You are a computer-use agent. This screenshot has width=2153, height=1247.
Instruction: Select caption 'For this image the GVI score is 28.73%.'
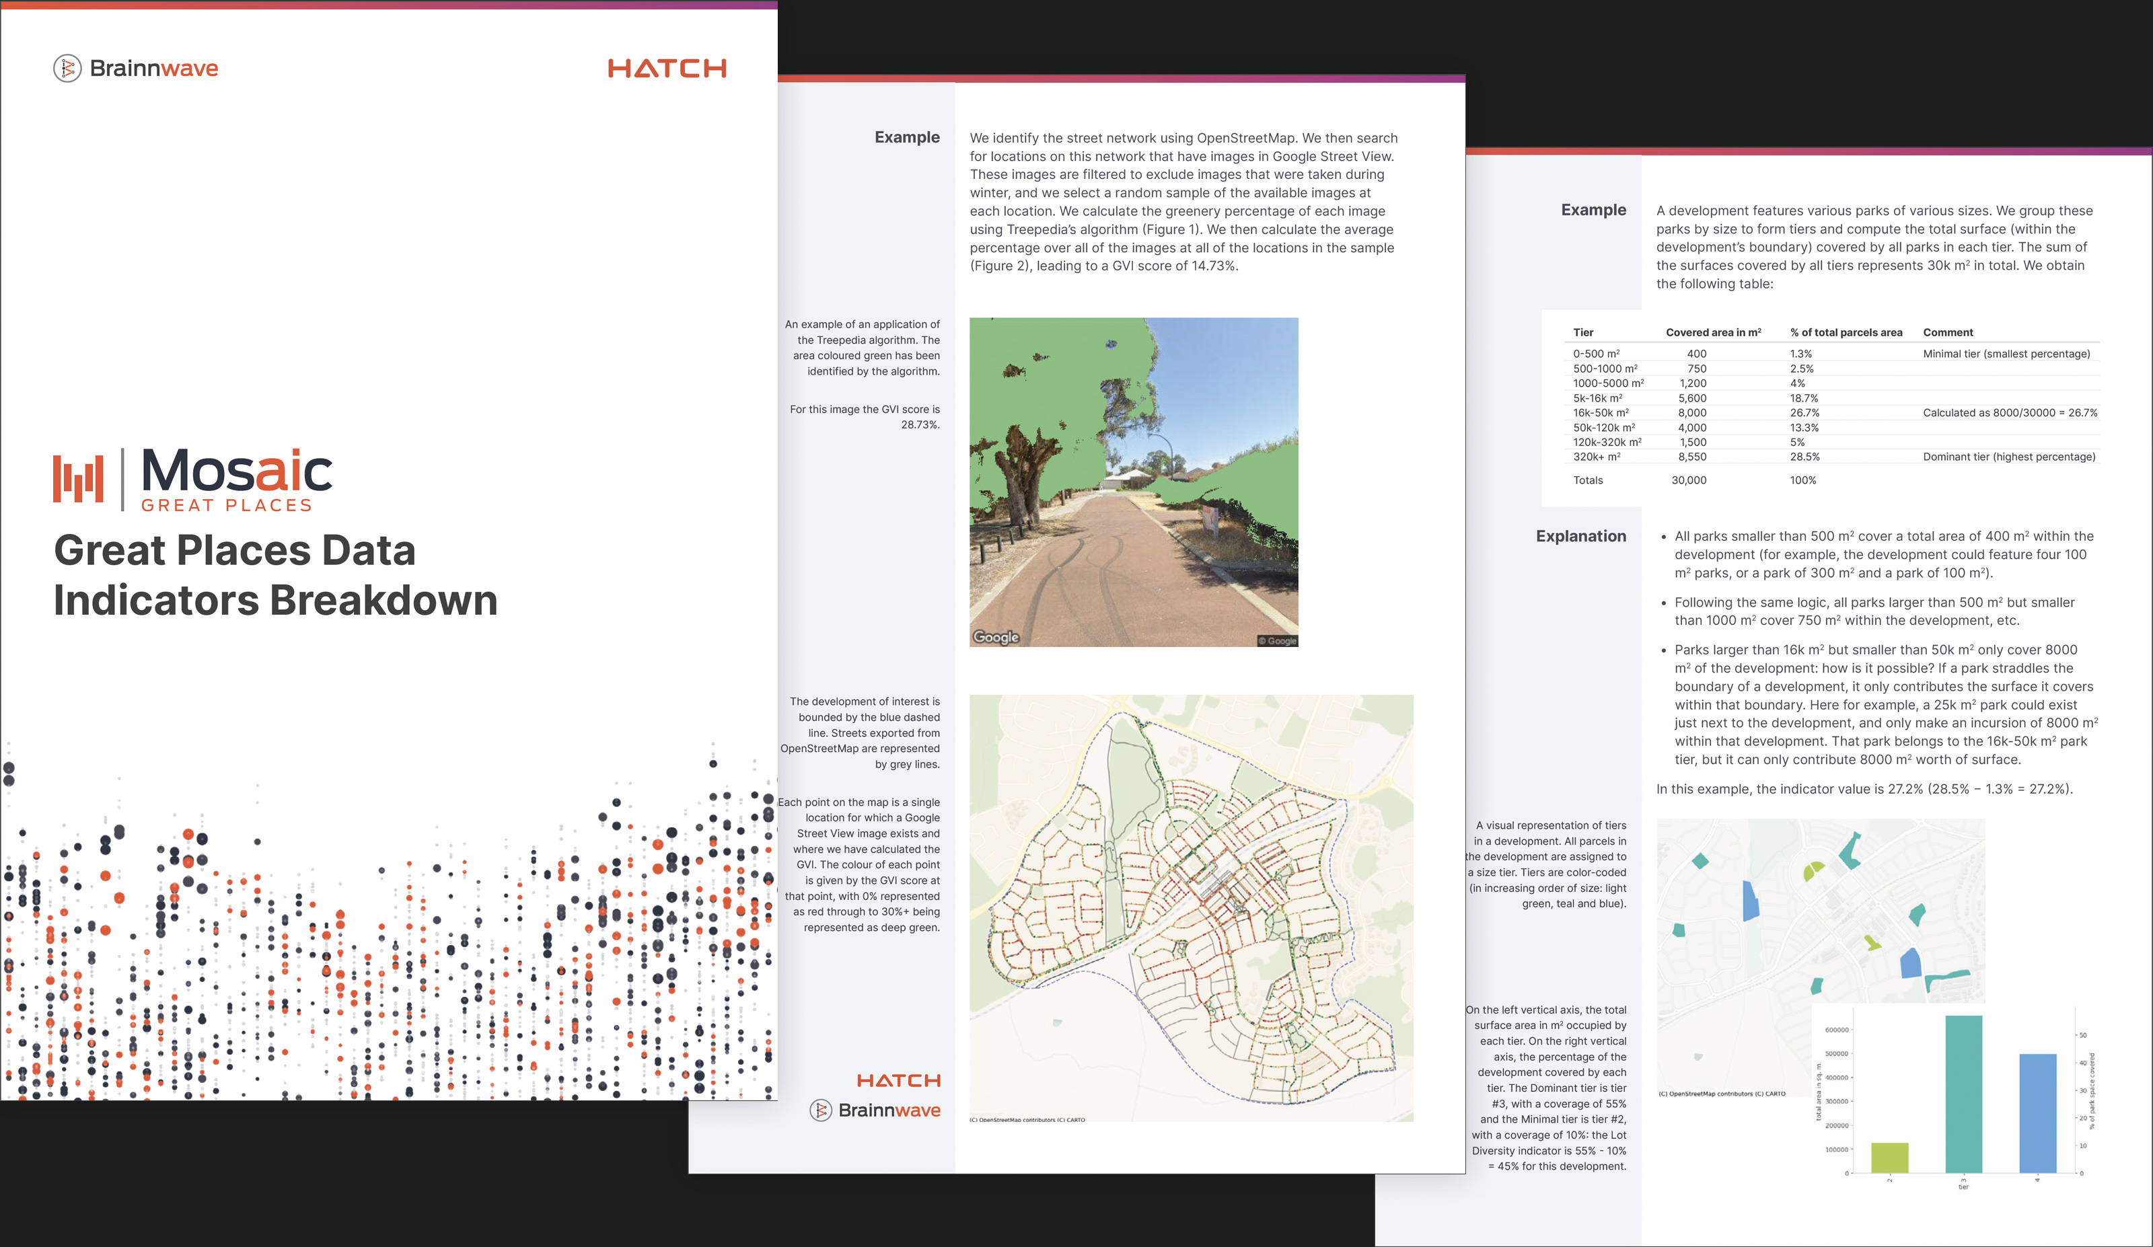point(865,417)
